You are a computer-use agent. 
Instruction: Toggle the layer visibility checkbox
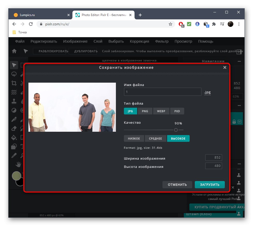[x=240, y=122]
